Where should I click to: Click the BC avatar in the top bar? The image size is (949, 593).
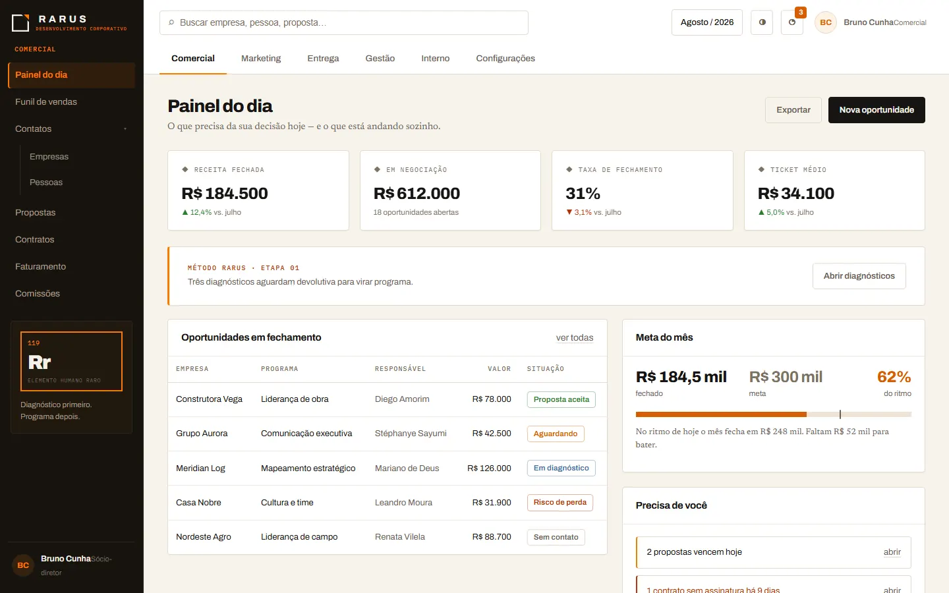826,22
